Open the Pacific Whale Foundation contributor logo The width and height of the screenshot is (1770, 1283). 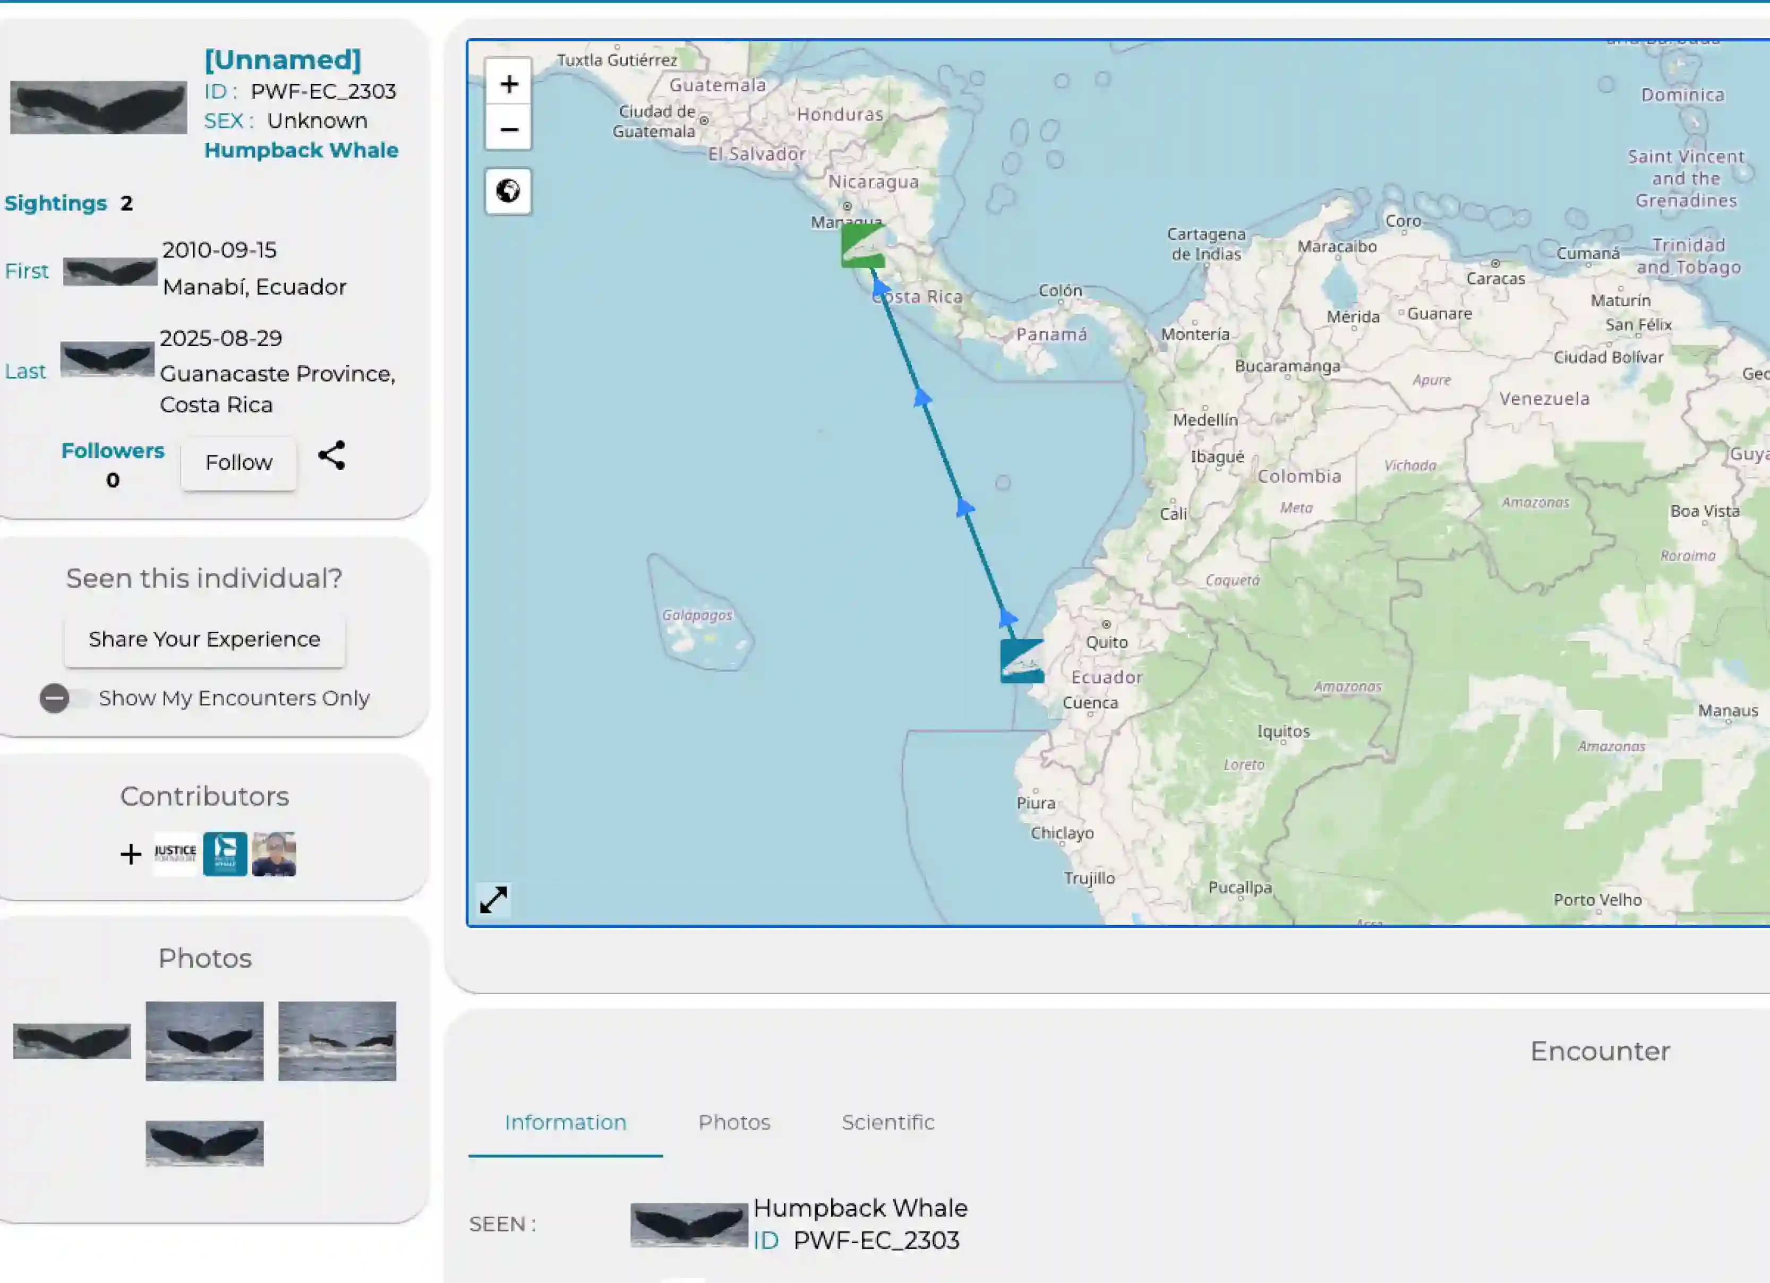226,854
